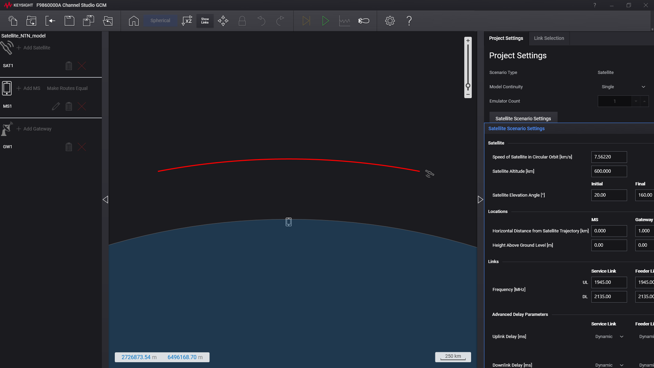
Task: Open settings gear in toolbar
Action: tap(390, 21)
